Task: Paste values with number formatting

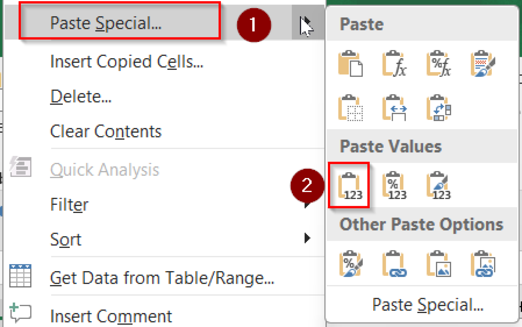Action: [x=394, y=185]
